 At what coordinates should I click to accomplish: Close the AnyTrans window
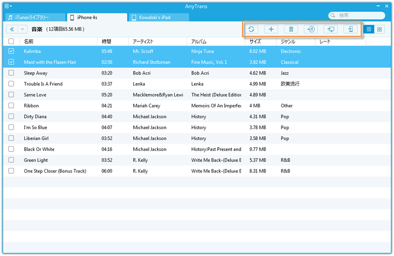tap(387, 6)
